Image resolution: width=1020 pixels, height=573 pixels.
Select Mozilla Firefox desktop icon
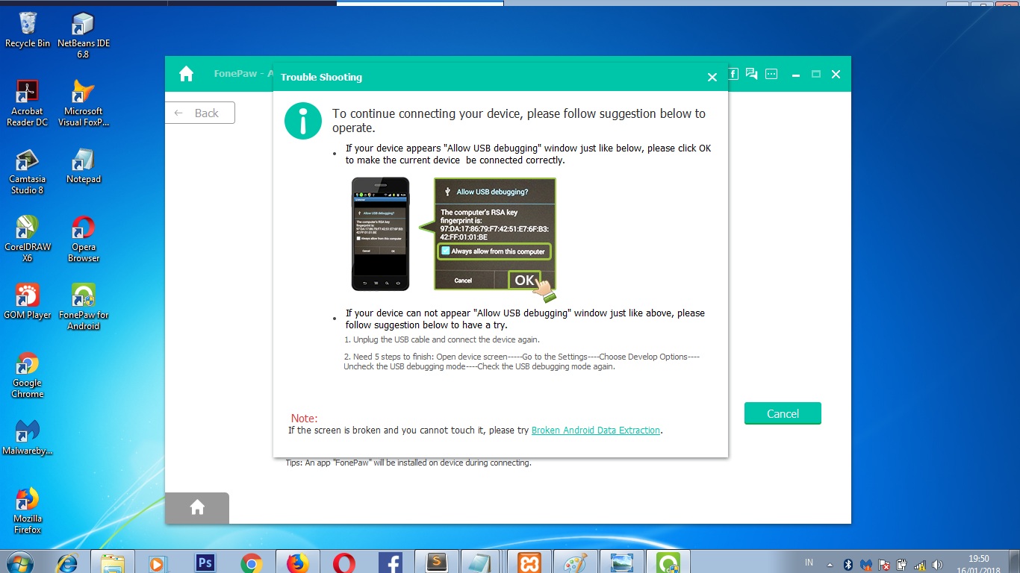tap(28, 511)
